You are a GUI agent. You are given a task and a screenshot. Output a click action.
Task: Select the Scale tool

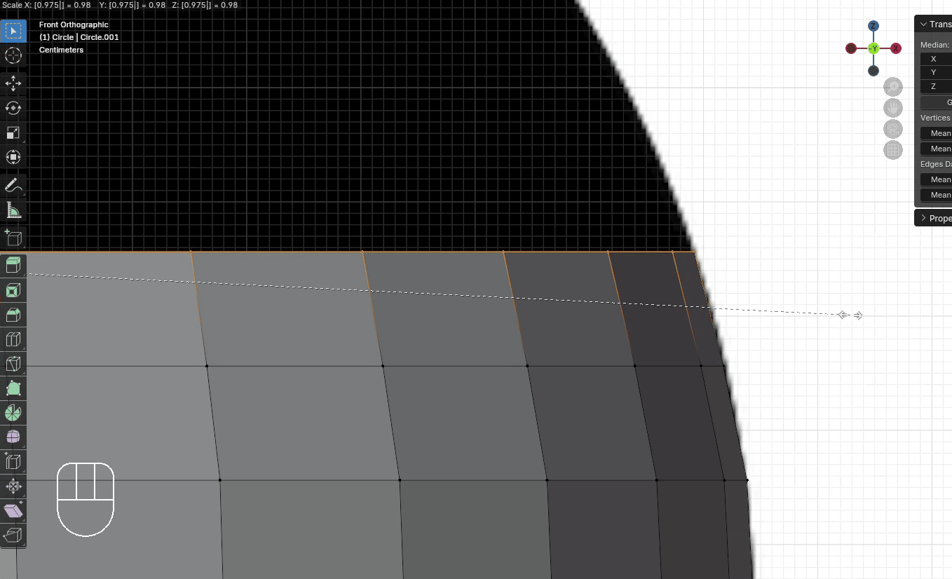(x=13, y=132)
